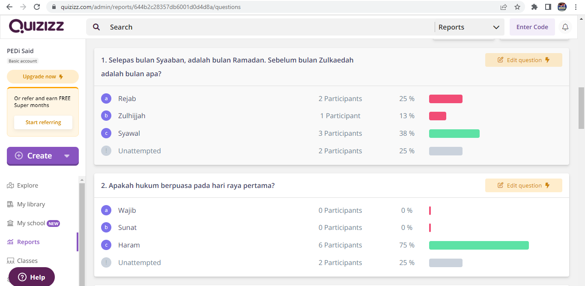The image size is (585, 286).
Task: Share this page using address bar icon
Action: pos(504,7)
